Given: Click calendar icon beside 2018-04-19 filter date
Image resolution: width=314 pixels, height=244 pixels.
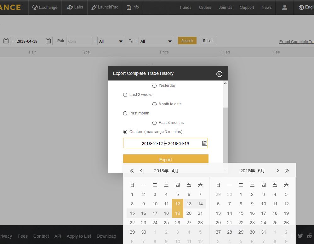Looking at the screenshot, I should point(48,41).
